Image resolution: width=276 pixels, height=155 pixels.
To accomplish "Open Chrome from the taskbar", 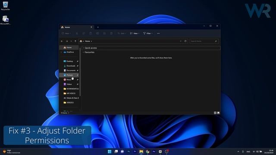I will [147, 152].
